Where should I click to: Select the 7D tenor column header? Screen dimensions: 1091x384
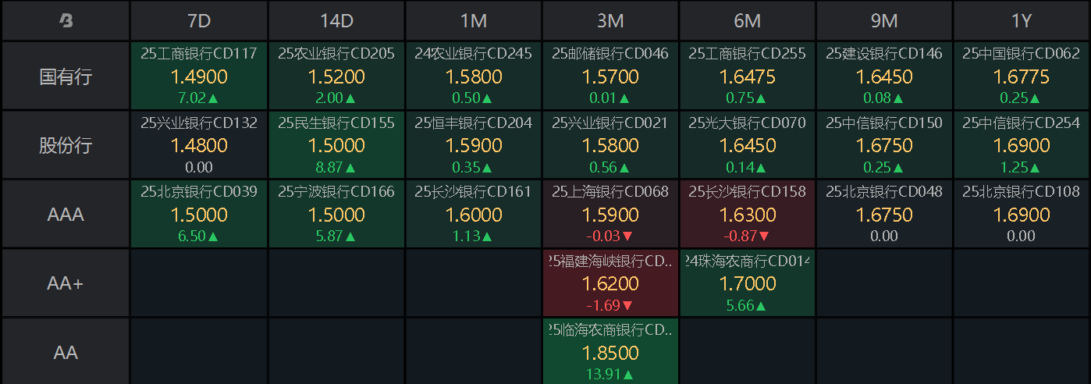pos(199,21)
